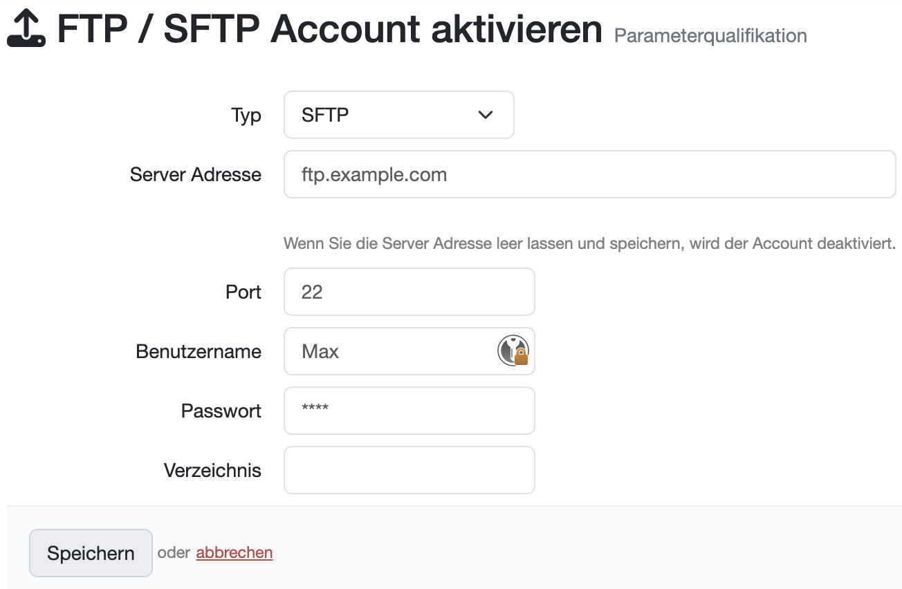Click the FTP / SFTP Account aktivieren heading
902x589 pixels.
click(329, 29)
